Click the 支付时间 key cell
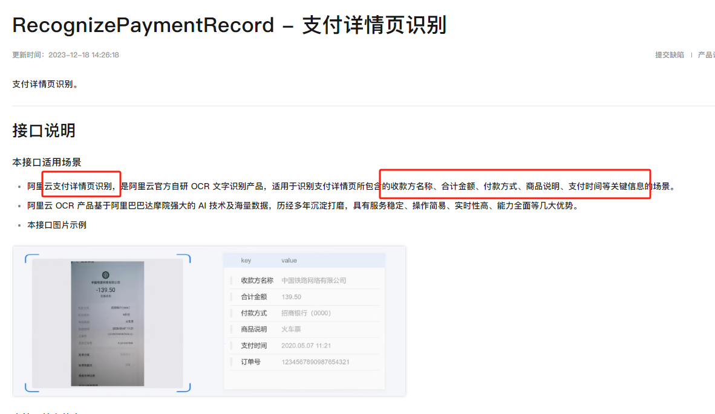Screen dimensions: 715x414 pos(254,346)
